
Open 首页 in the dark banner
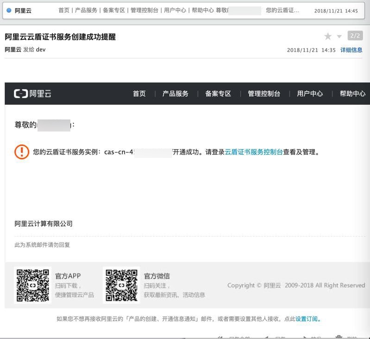point(139,94)
